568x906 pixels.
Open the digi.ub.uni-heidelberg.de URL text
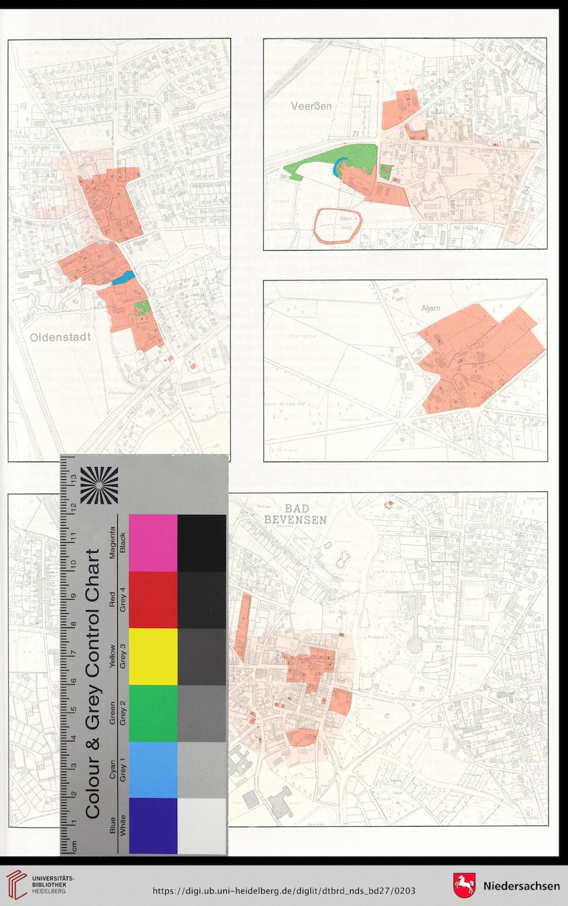284,891
